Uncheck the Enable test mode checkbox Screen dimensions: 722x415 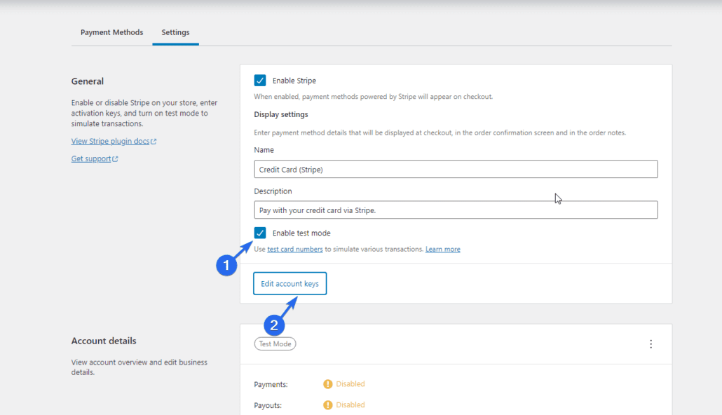[259, 233]
